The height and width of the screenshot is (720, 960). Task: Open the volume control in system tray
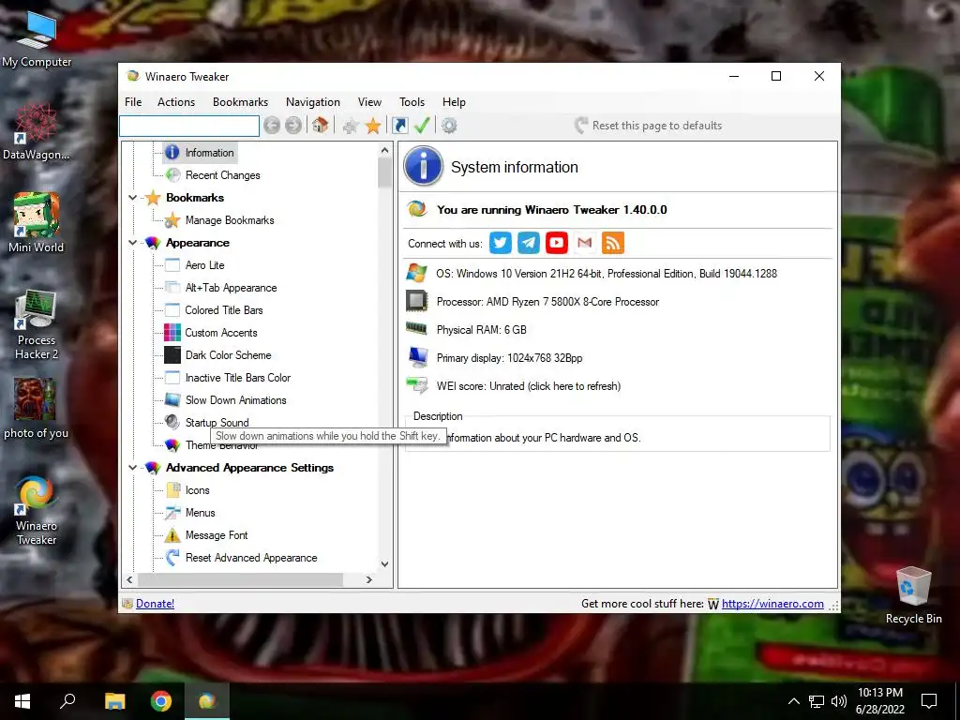(839, 701)
